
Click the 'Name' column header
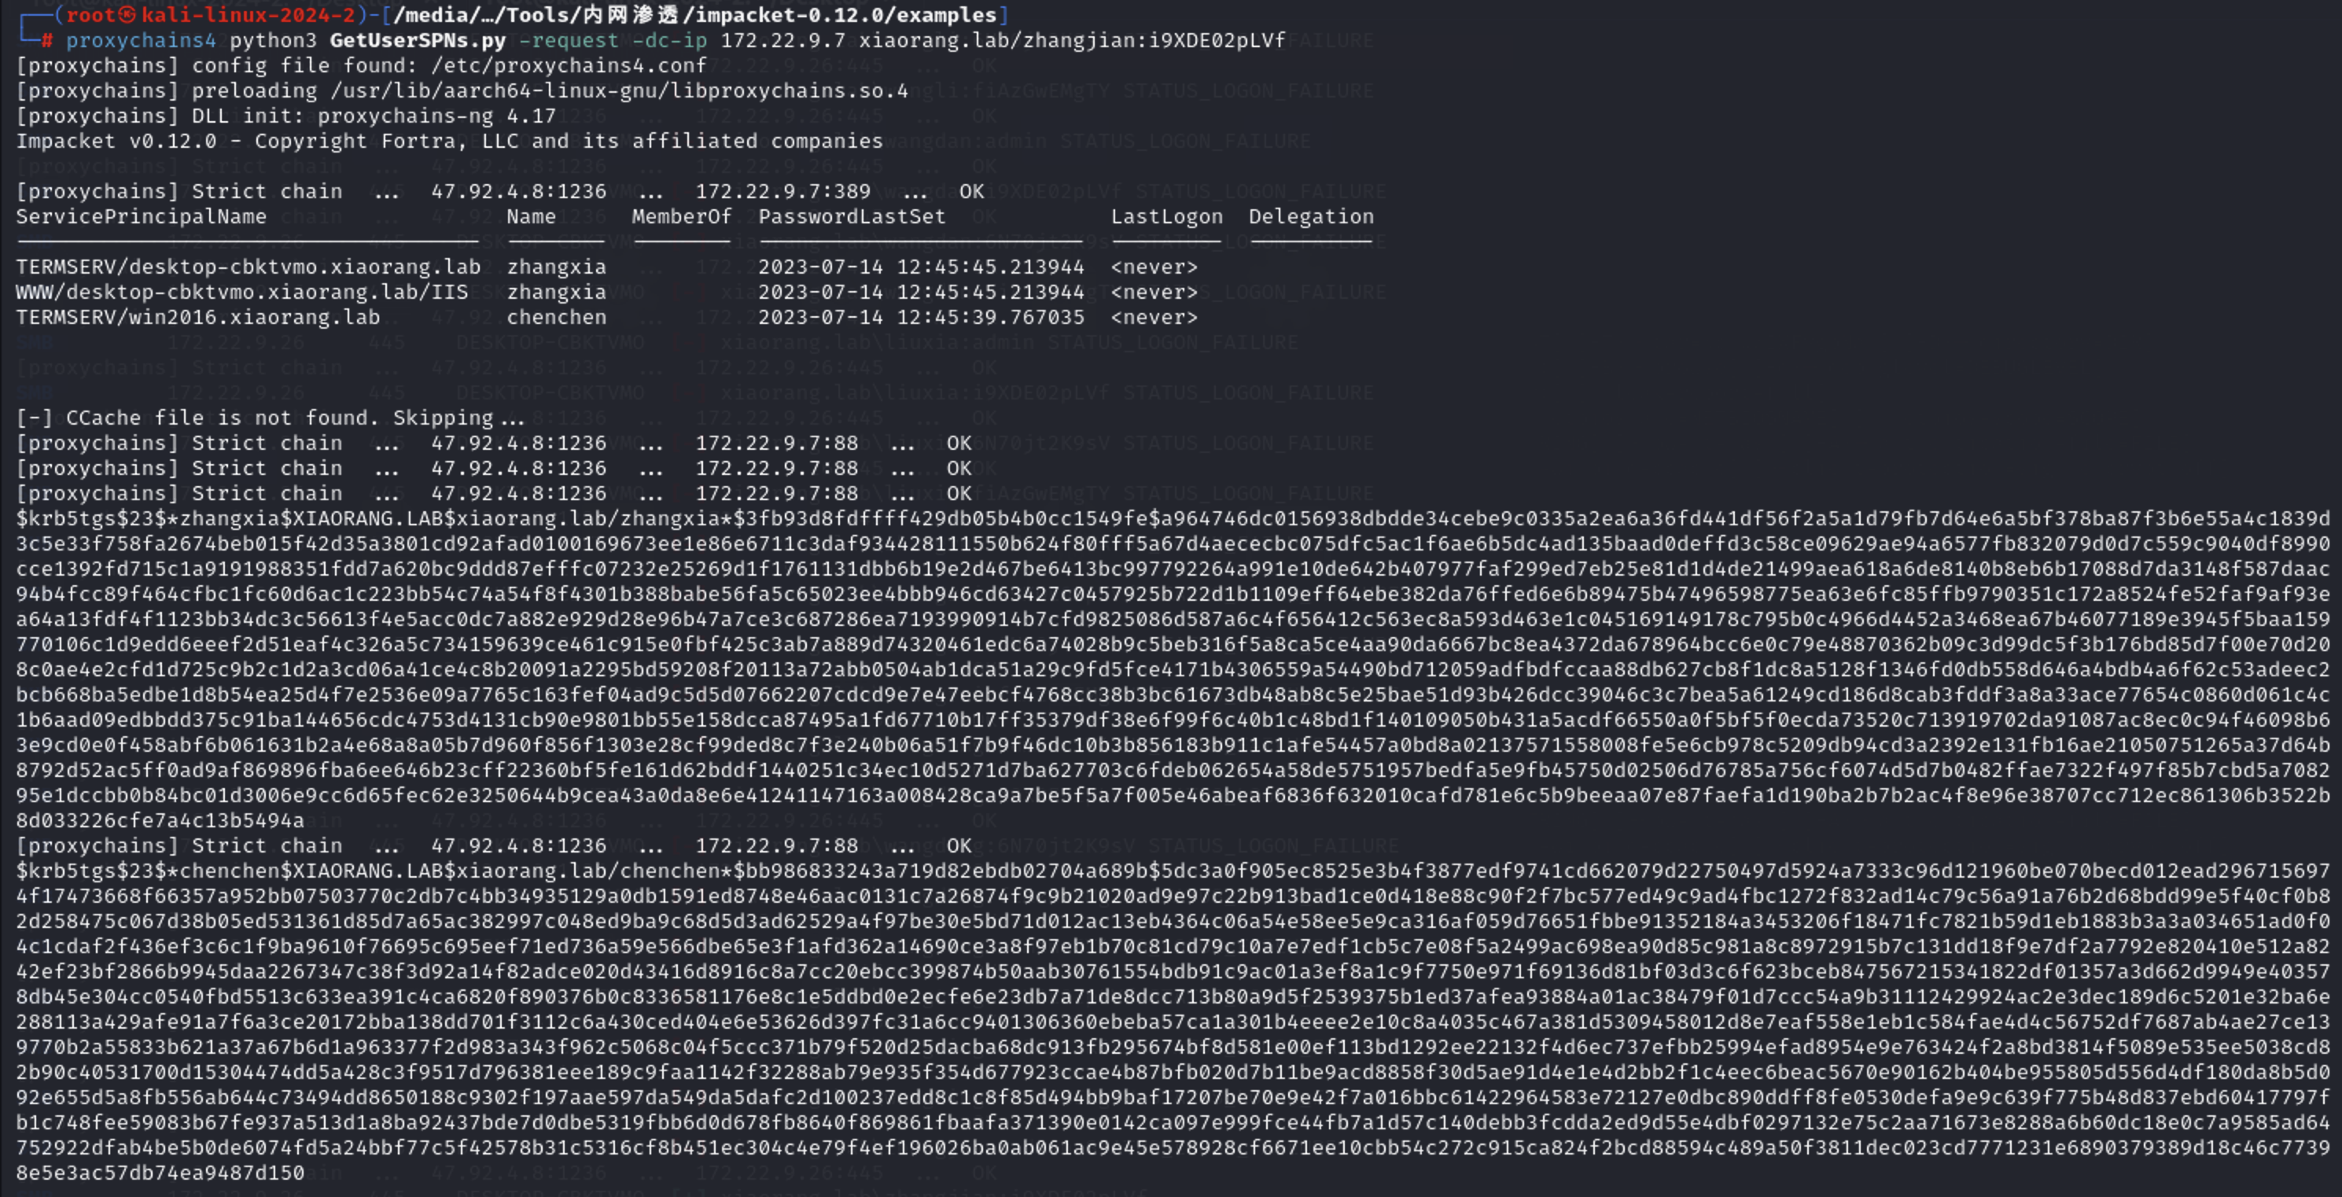[x=531, y=216]
